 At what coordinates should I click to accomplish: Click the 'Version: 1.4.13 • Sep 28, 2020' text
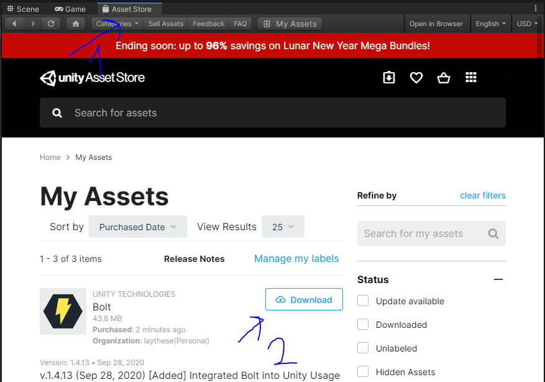[92, 363]
